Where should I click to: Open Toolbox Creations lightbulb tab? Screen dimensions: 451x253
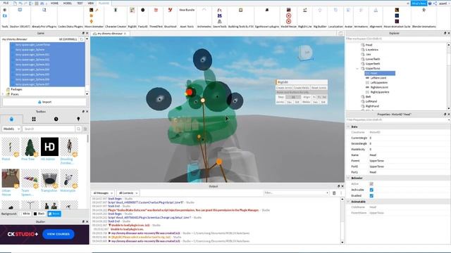pyautogui.click(x=78, y=119)
